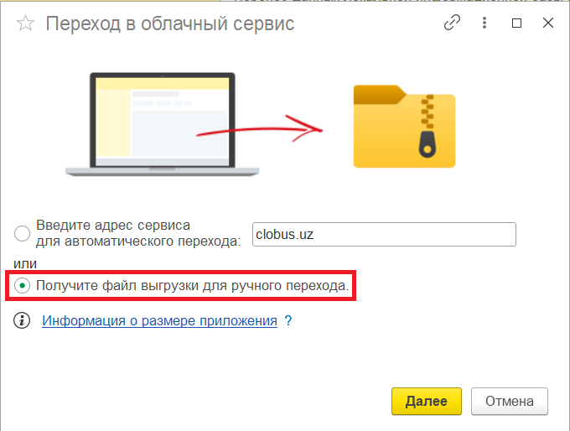
Task: Open the three-dot more options menu
Action: (485, 23)
